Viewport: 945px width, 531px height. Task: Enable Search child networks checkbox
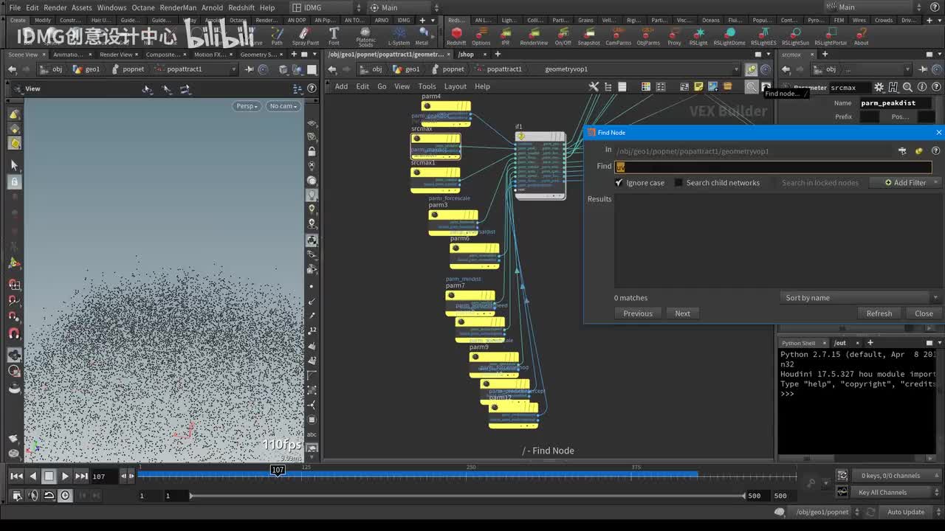[x=678, y=183]
